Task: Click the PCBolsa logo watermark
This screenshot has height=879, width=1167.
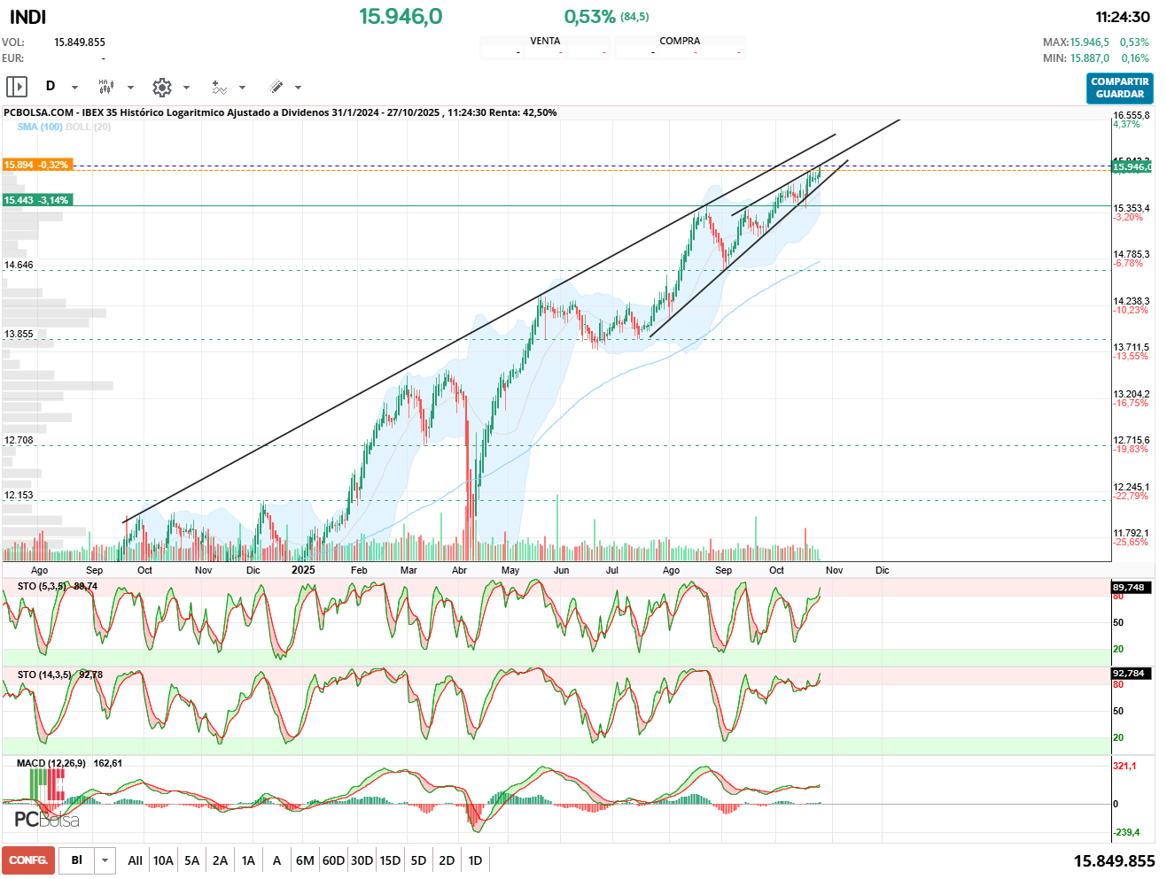Action: point(47,819)
